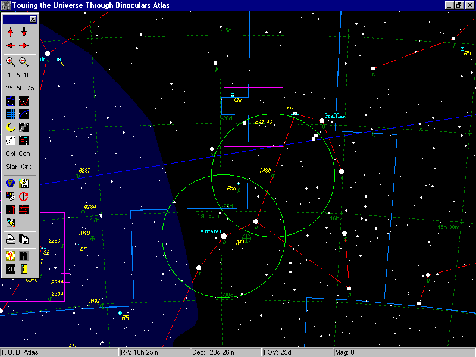Click the M80 object label
This screenshot has height=357, width=476.
(x=265, y=171)
